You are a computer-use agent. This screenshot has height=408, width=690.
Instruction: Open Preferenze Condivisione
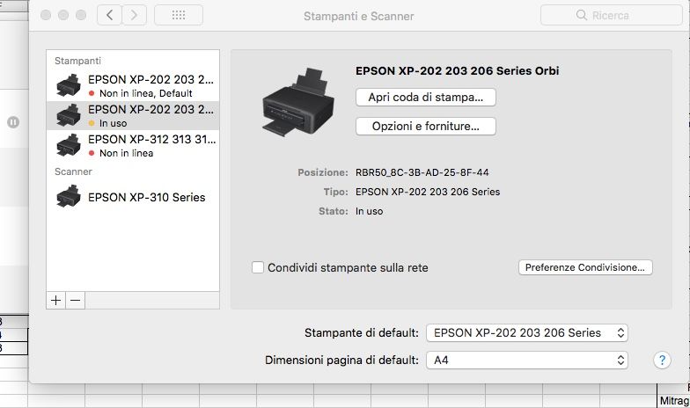(x=585, y=267)
